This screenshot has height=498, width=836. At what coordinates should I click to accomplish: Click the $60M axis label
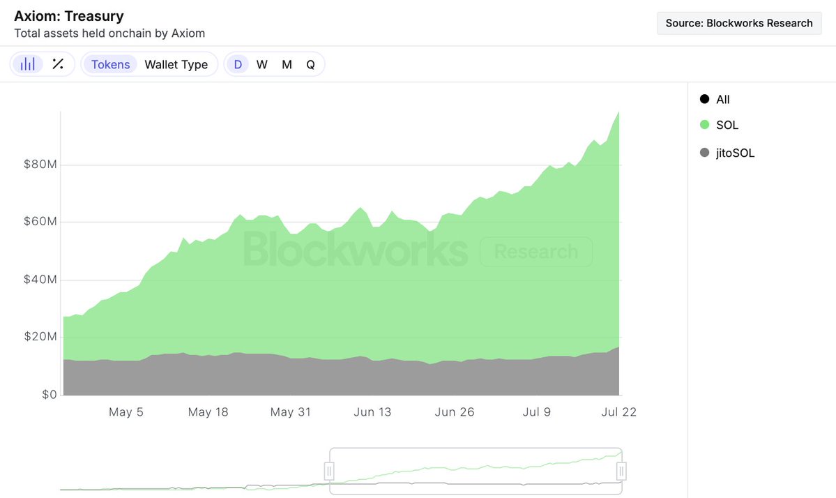click(40, 221)
